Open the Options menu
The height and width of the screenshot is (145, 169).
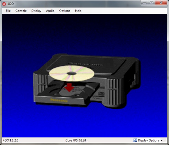pyautogui.click(x=65, y=11)
